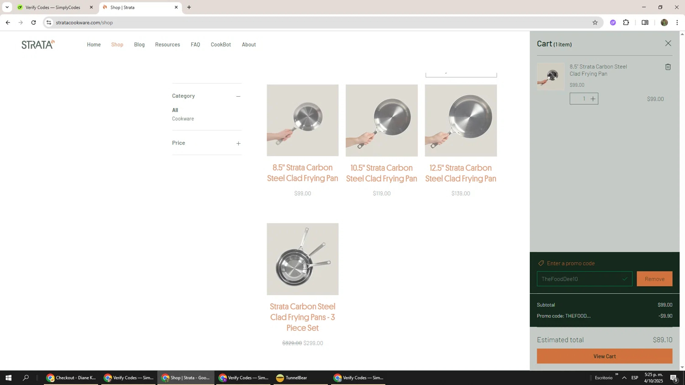Open Chrome profile avatar
Screen dimensions: 685x385
point(664,22)
